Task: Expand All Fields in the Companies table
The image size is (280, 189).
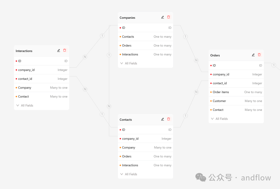Action: (129, 63)
